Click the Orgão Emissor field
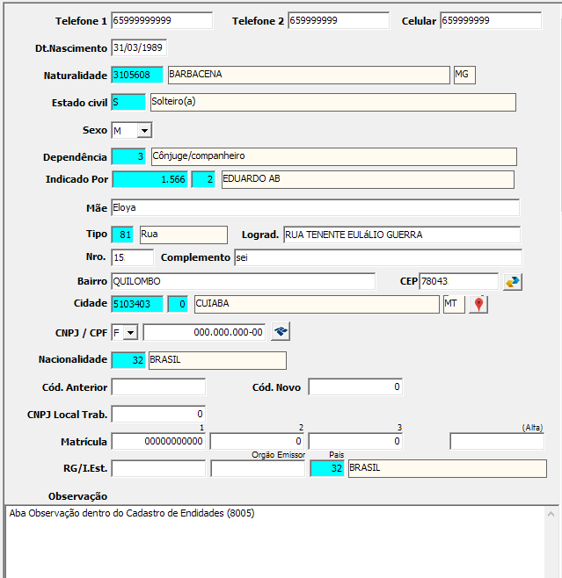Viewport: 562px width, 578px height. tap(258, 468)
